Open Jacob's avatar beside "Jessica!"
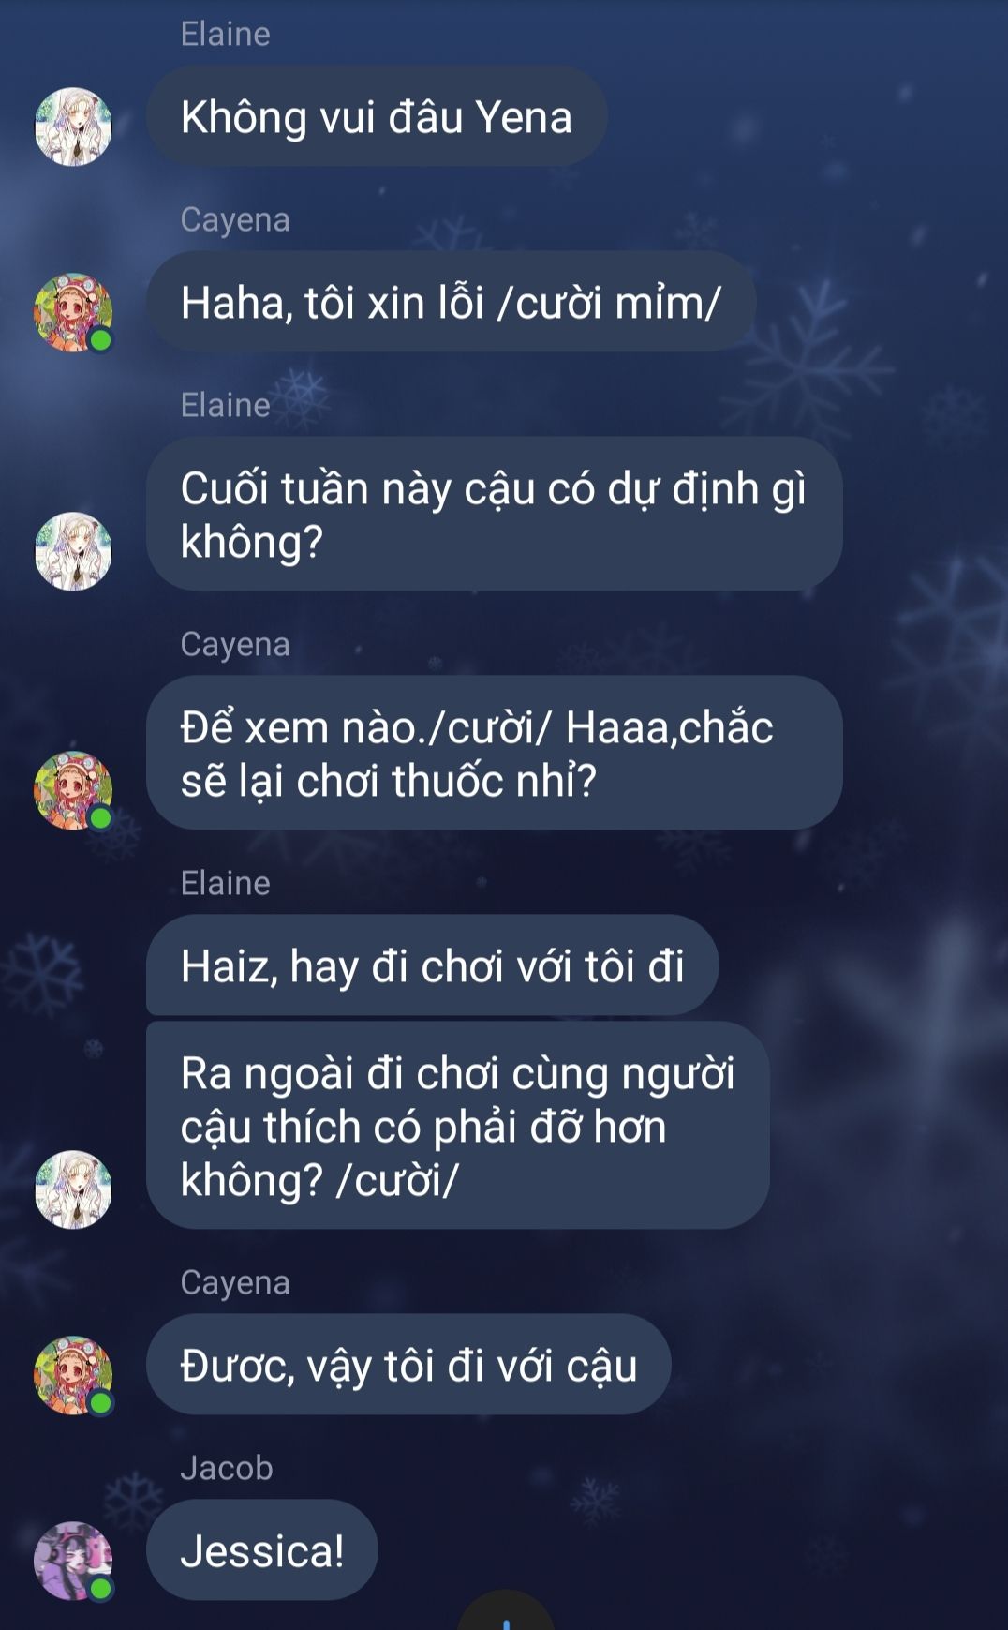 click(x=73, y=1561)
